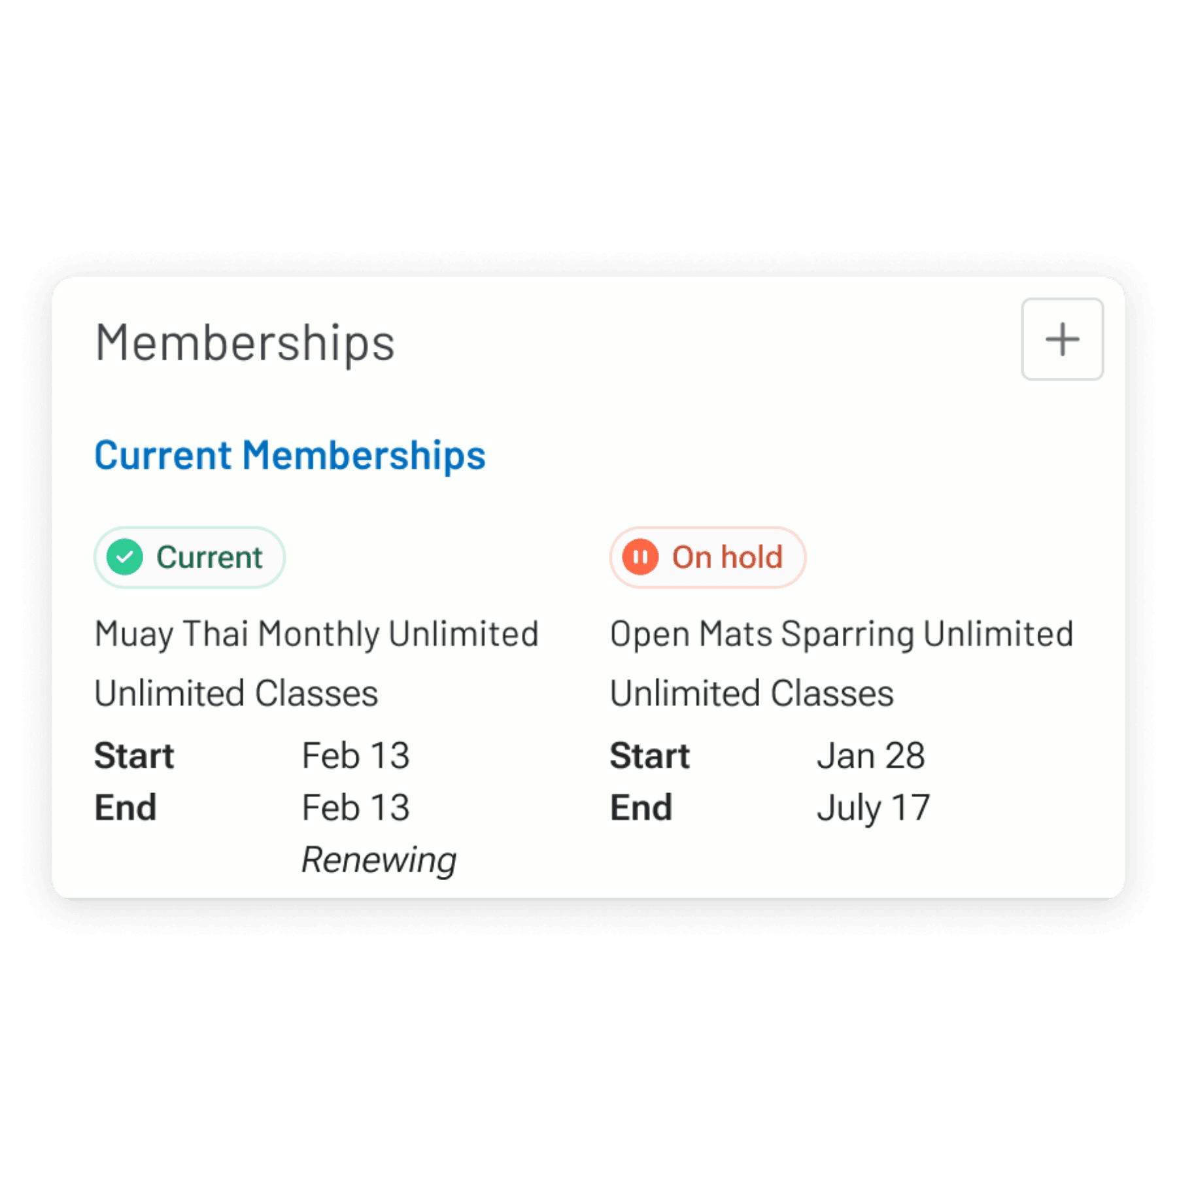
Task: Click the Jan 28 start date
Action: [x=870, y=756]
